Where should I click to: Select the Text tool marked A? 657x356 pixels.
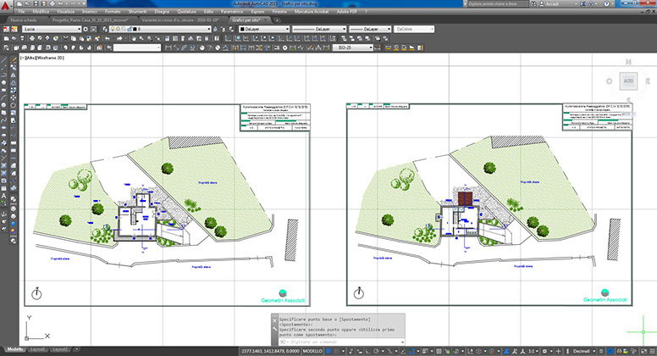(4, 196)
